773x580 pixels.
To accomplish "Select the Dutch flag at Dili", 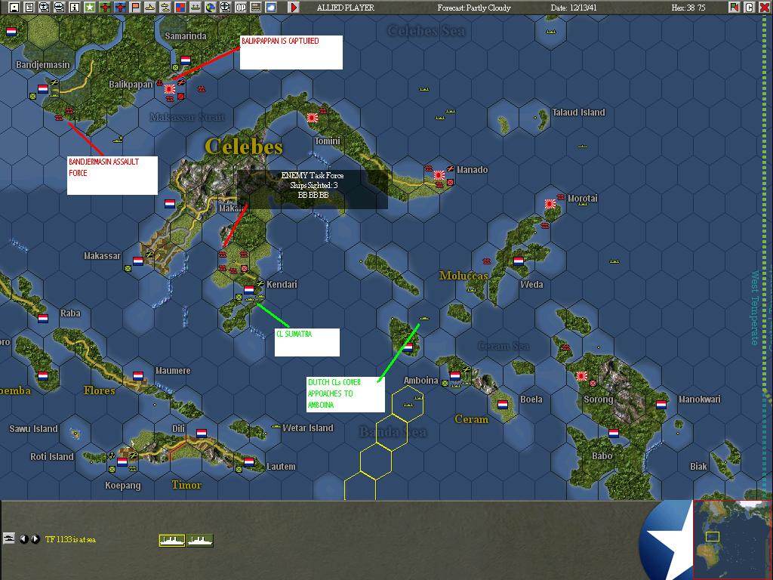I will (201, 433).
